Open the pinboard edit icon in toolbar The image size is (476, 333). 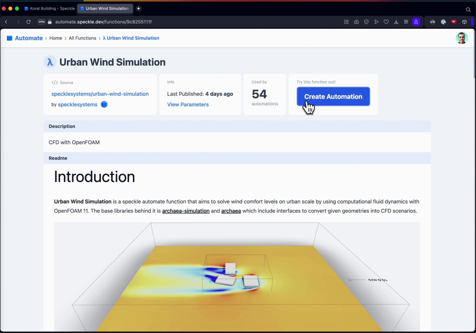[347, 22]
